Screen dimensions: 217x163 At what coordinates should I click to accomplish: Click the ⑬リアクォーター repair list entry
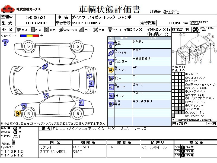click(196, 116)
